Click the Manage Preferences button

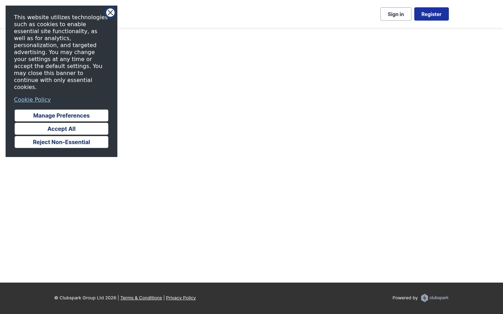pyautogui.click(x=61, y=115)
